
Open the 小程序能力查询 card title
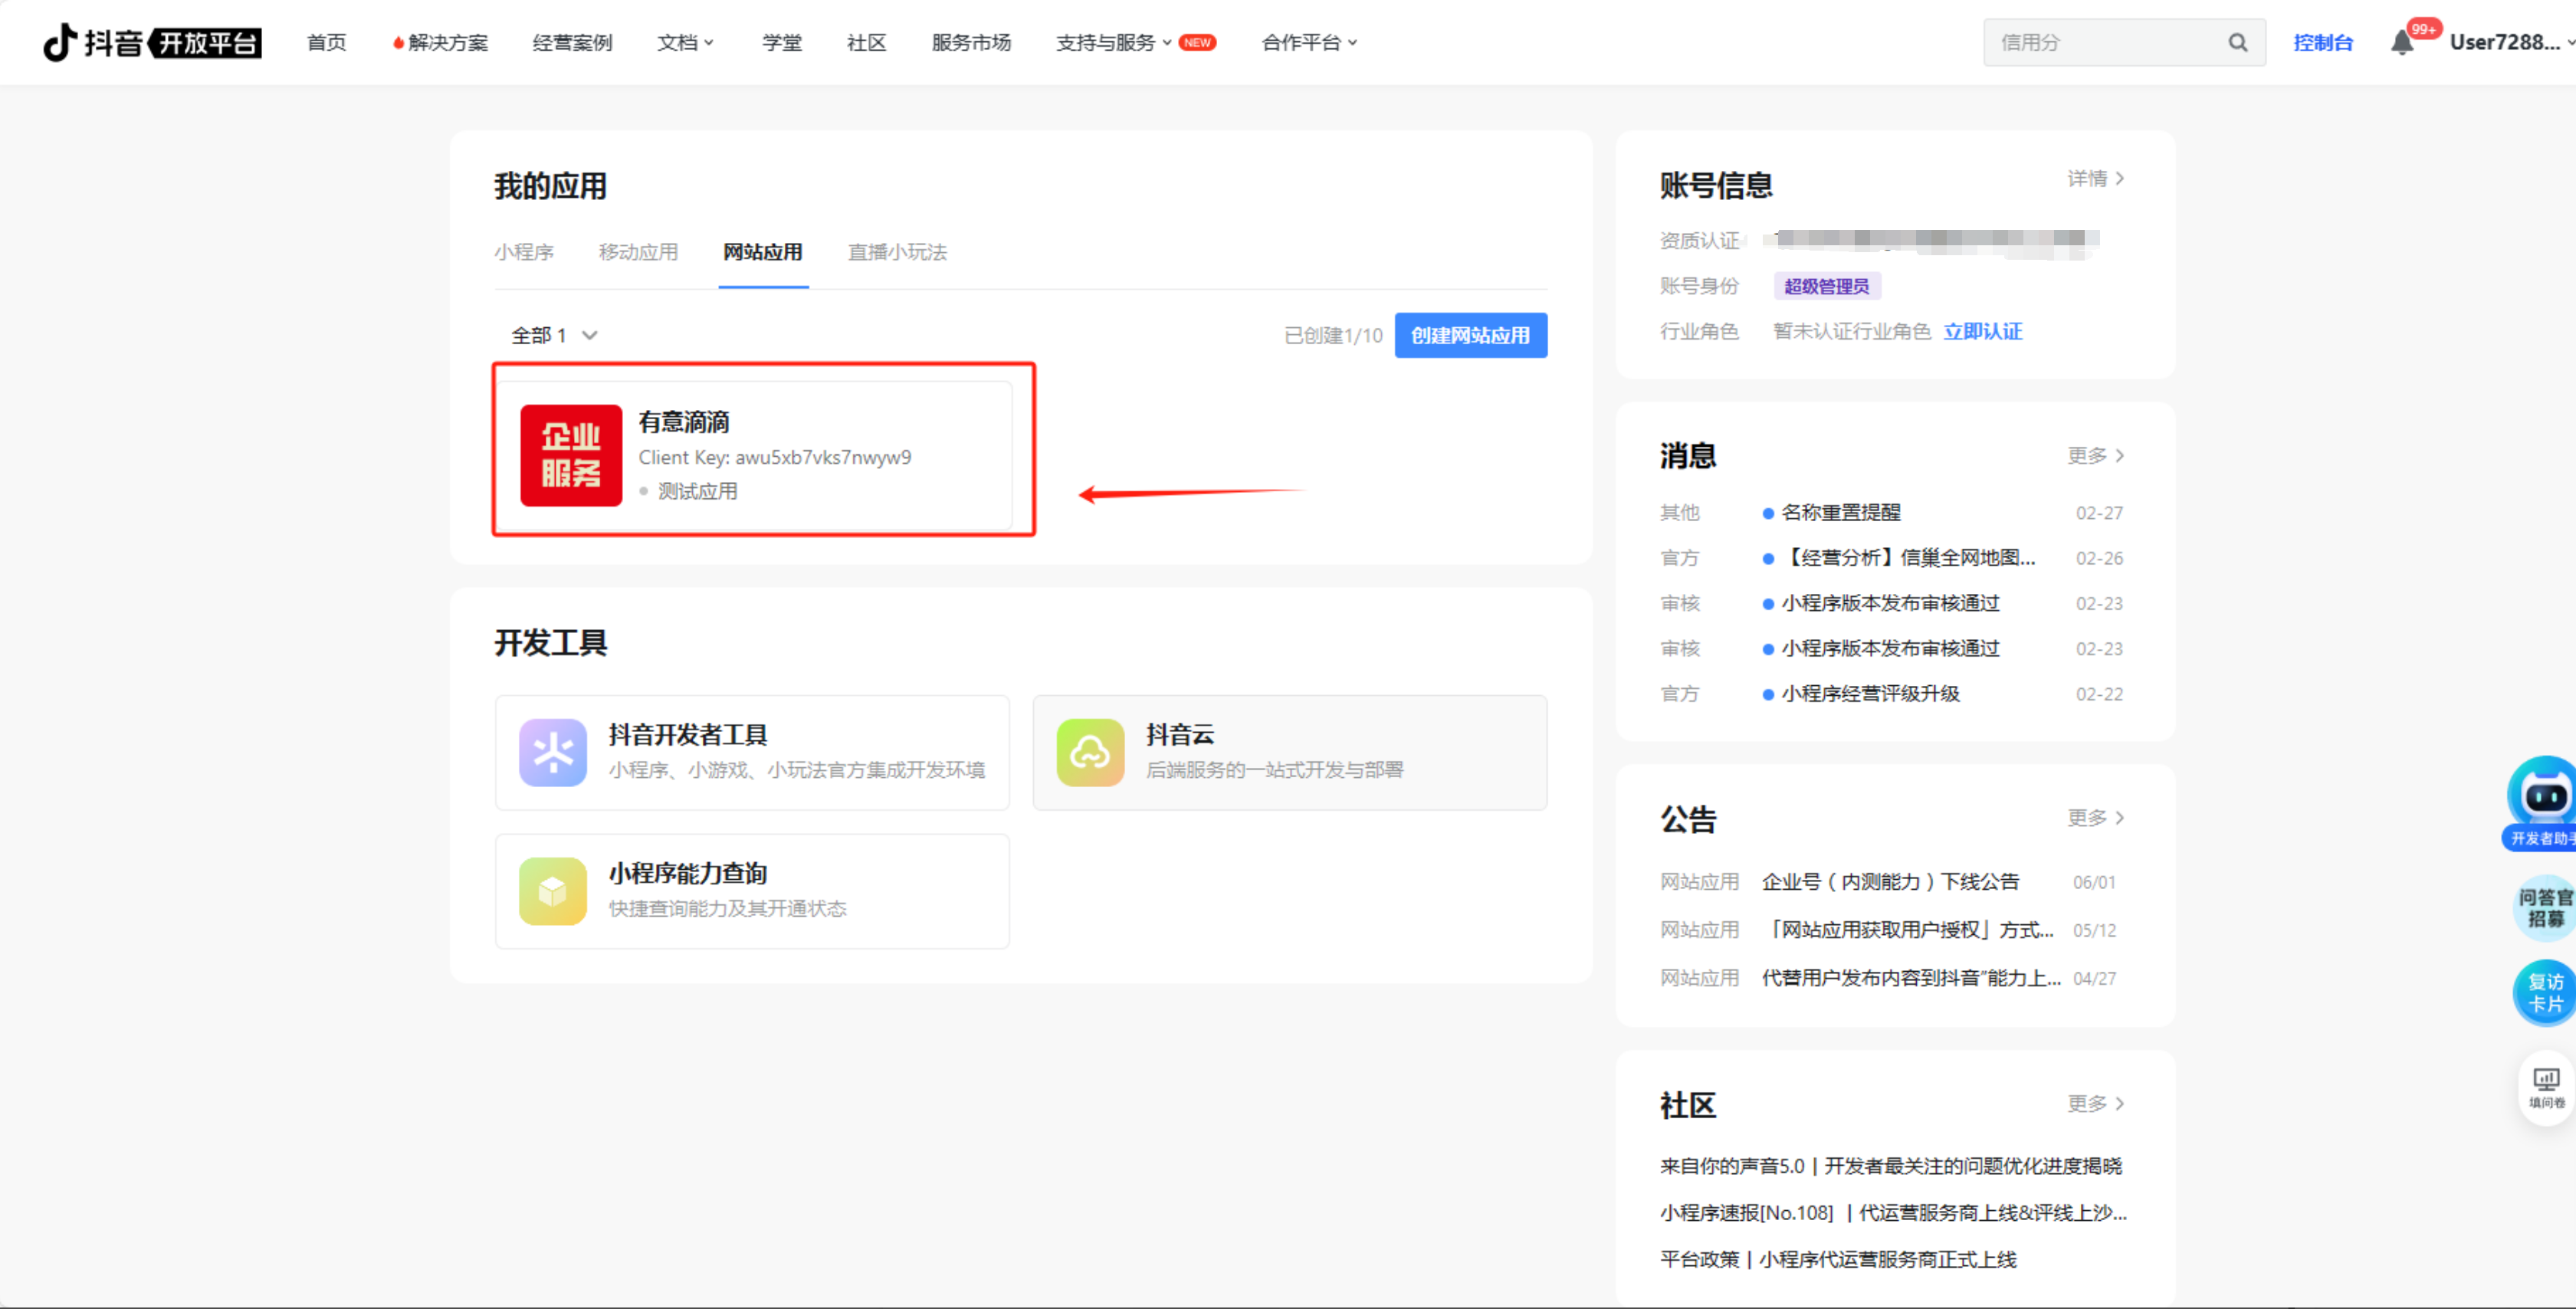click(688, 872)
